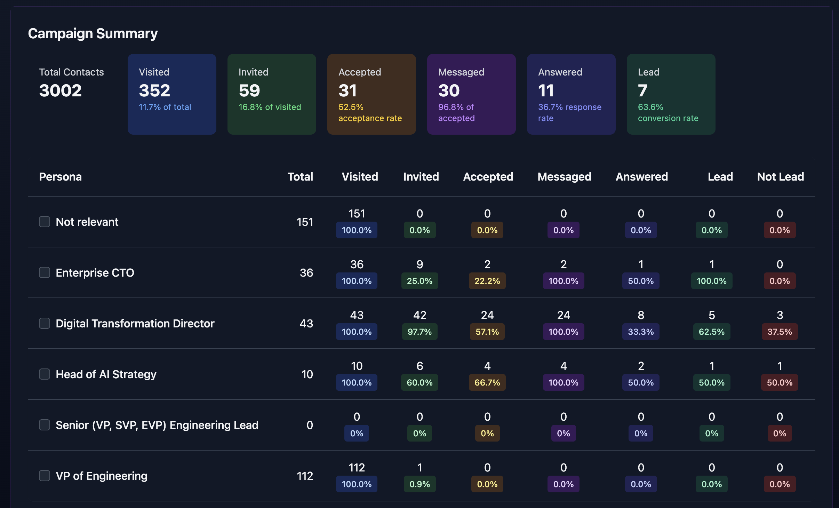Sort by the Not Lead column header
Image resolution: width=839 pixels, height=508 pixels.
click(781, 177)
